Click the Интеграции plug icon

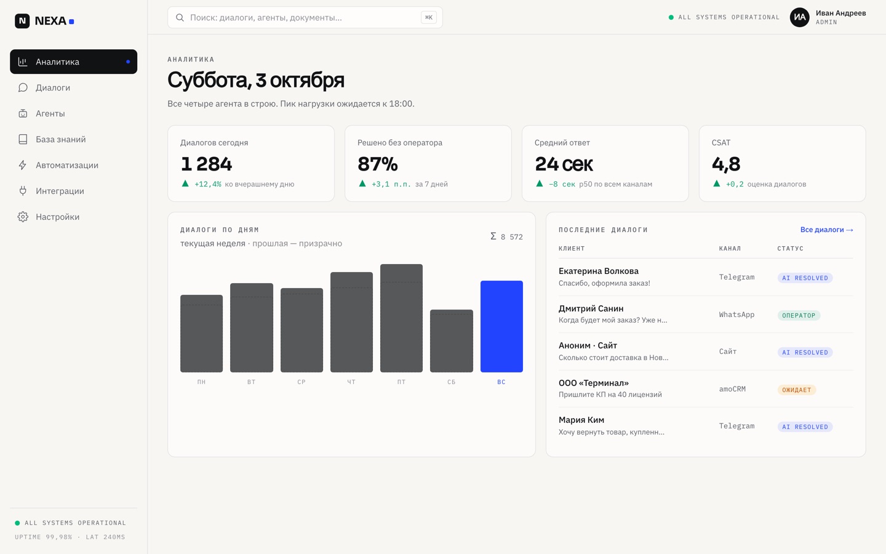[x=23, y=191]
